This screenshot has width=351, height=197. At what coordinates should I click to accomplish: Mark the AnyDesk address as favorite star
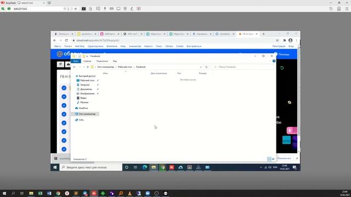76,9
